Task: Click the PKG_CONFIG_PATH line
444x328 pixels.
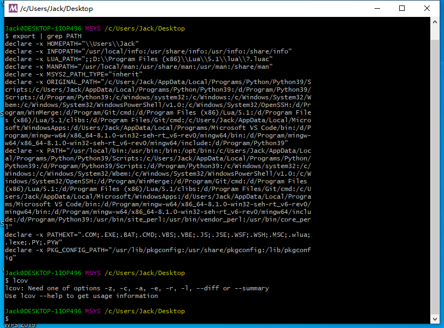Action: click(x=71, y=249)
